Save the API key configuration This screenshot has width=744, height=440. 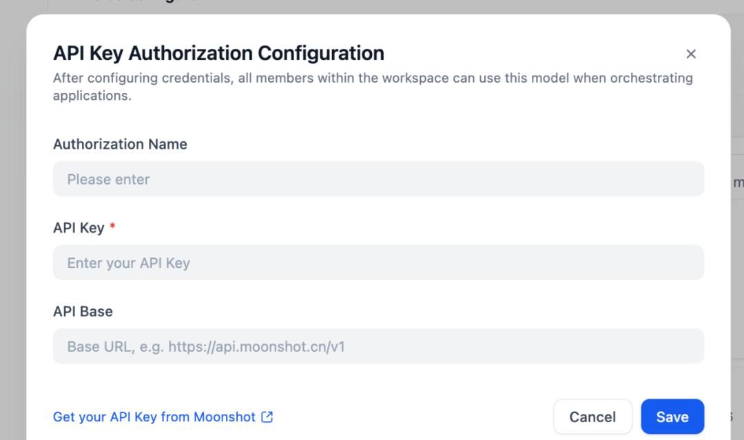(x=672, y=417)
